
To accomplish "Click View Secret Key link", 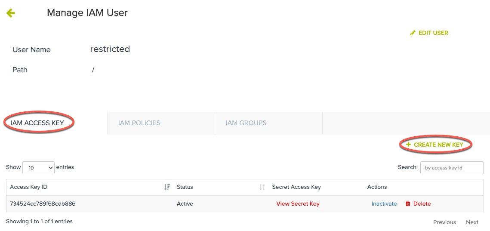I will (298, 204).
